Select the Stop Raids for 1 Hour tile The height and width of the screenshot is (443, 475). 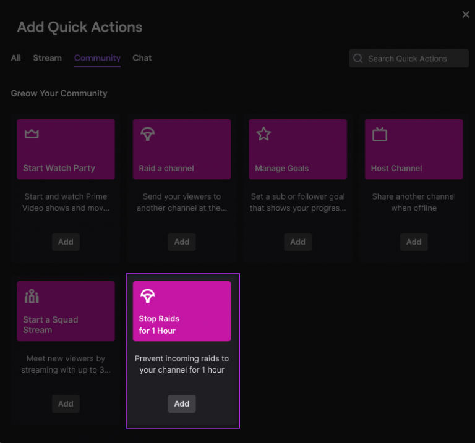click(x=182, y=311)
